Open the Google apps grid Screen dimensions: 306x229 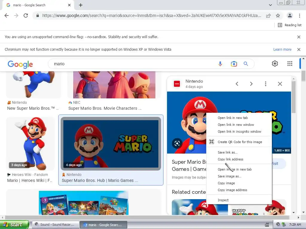pyautogui.click(x=290, y=64)
